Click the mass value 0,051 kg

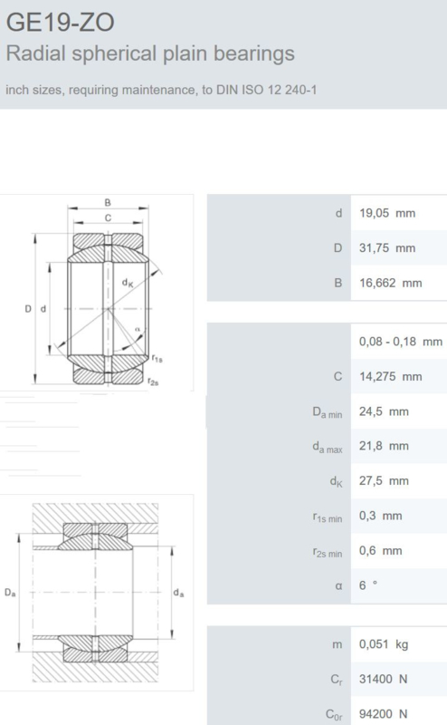coord(384,644)
